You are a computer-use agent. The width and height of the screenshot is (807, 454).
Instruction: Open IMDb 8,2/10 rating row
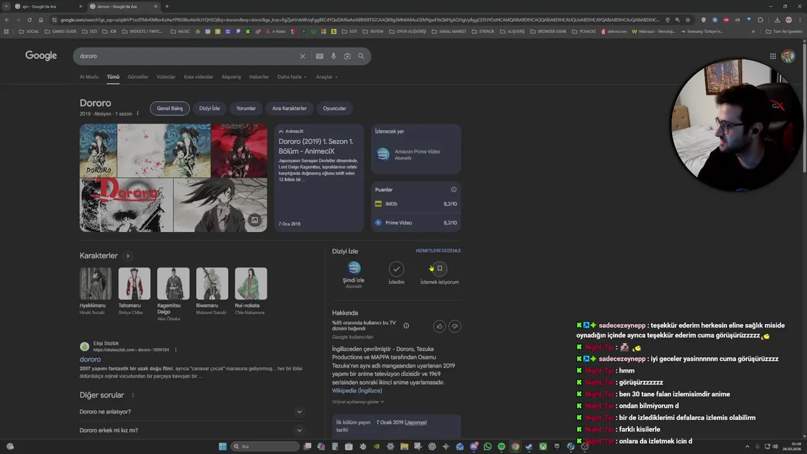pos(416,204)
